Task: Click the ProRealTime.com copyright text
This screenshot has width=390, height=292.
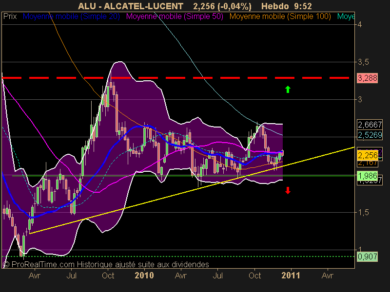Action: tap(106, 264)
